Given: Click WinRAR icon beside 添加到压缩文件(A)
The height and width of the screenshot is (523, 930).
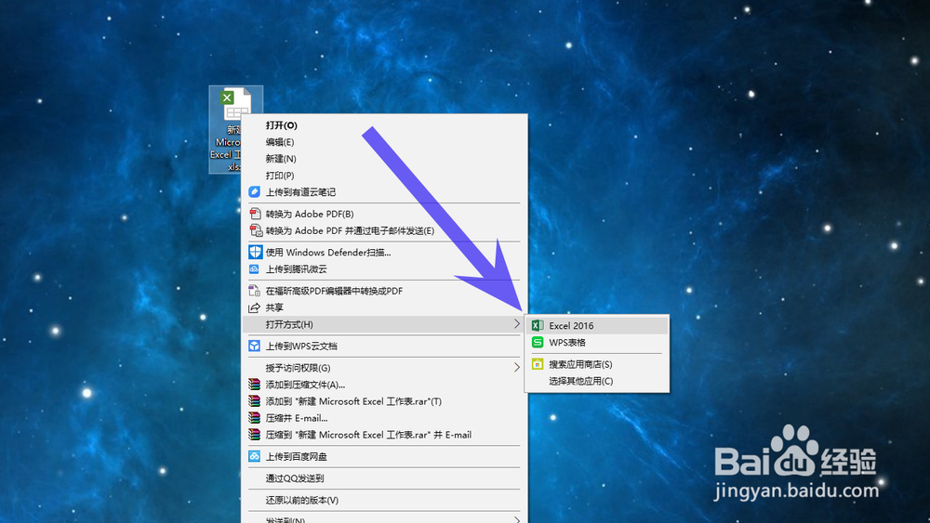Looking at the screenshot, I should coord(255,385).
